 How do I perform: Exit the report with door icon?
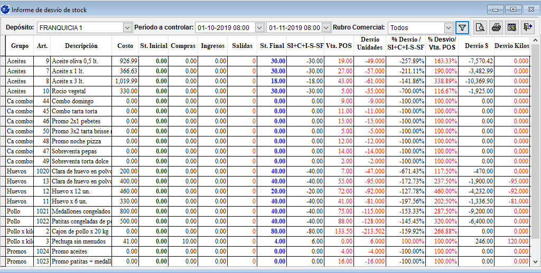point(527,27)
